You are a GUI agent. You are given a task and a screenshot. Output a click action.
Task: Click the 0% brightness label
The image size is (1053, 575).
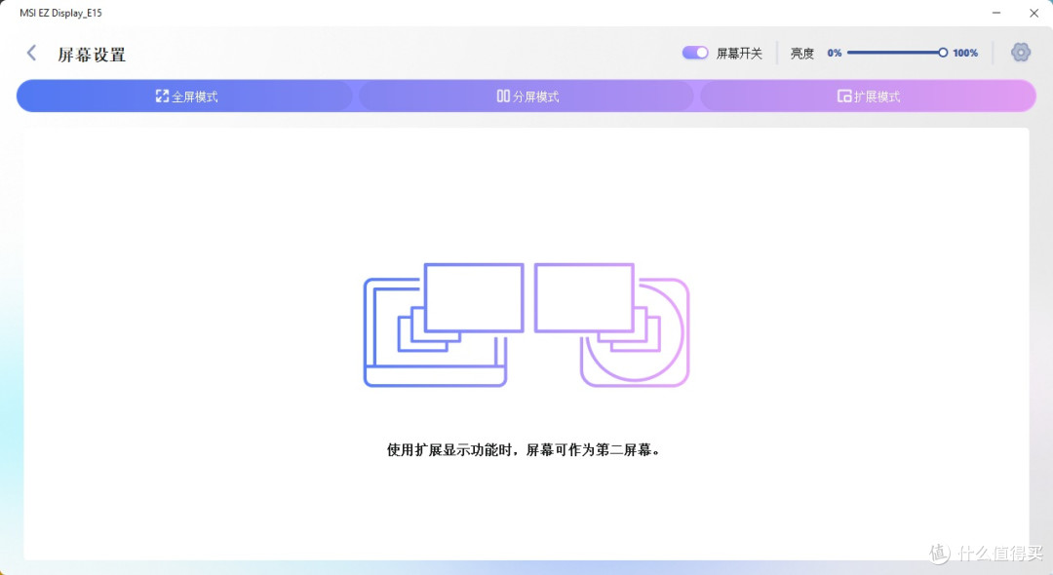pyautogui.click(x=834, y=53)
